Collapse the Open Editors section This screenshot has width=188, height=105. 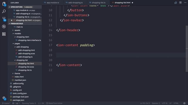[25, 7]
